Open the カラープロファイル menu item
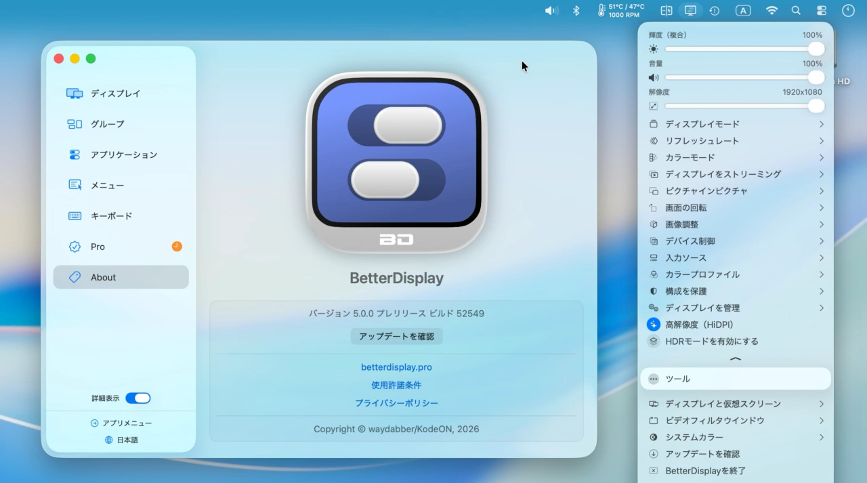867x483 pixels. click(736, 274)
